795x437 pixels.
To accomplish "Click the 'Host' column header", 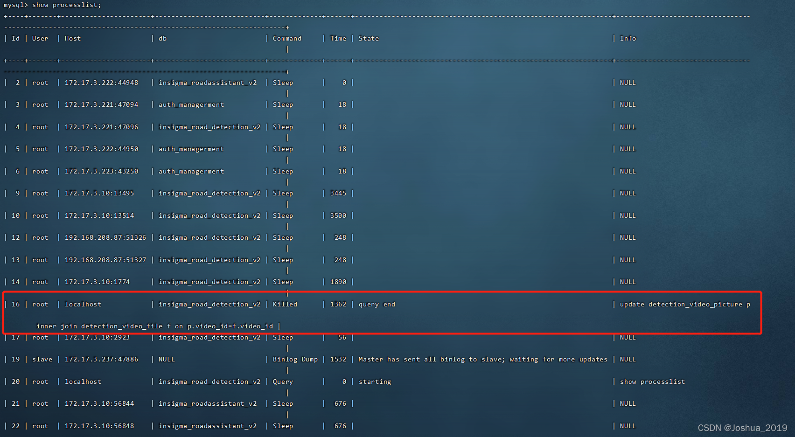I will [x=73, y=39].
